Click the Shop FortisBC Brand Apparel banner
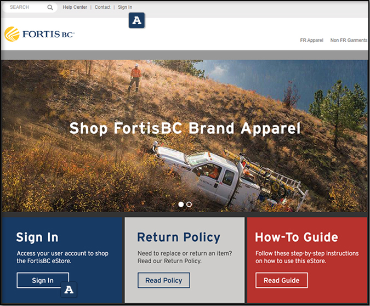 [185, 128]
